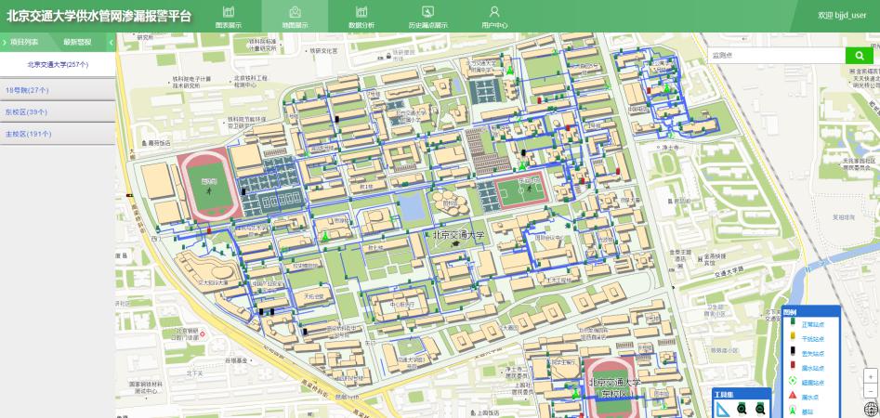Image resolution: width=880 pixels, height=418 pixels.
Task: Zoom in the map with plus button
Action: 870,377
